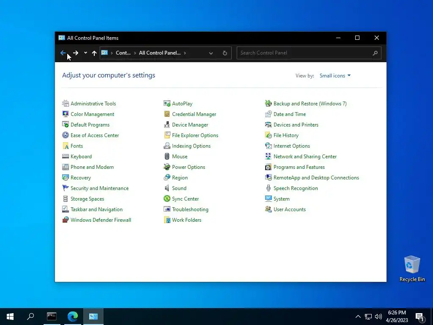
Task: Click the Recovery icon
Action: point(66,178)
